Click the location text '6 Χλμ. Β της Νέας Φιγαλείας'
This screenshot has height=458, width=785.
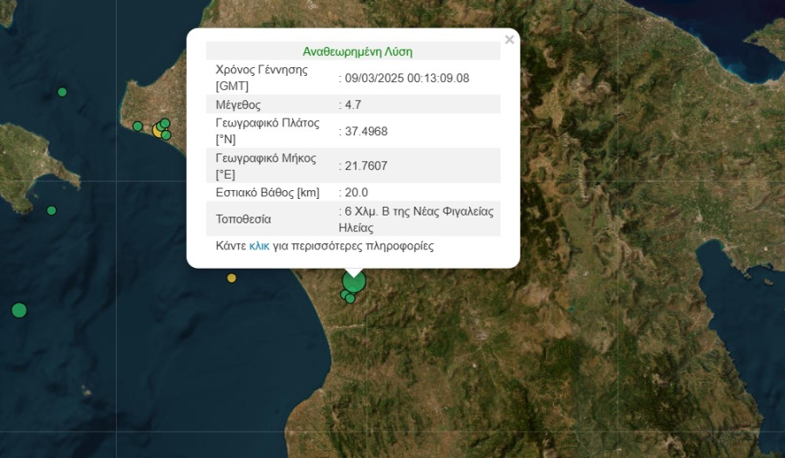[419, 212]
